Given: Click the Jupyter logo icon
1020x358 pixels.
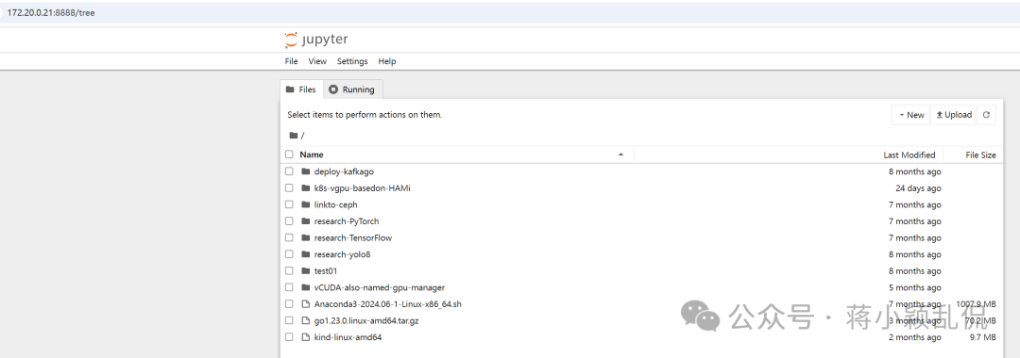Looking at the screenshot, I should [x=291, y=41].
